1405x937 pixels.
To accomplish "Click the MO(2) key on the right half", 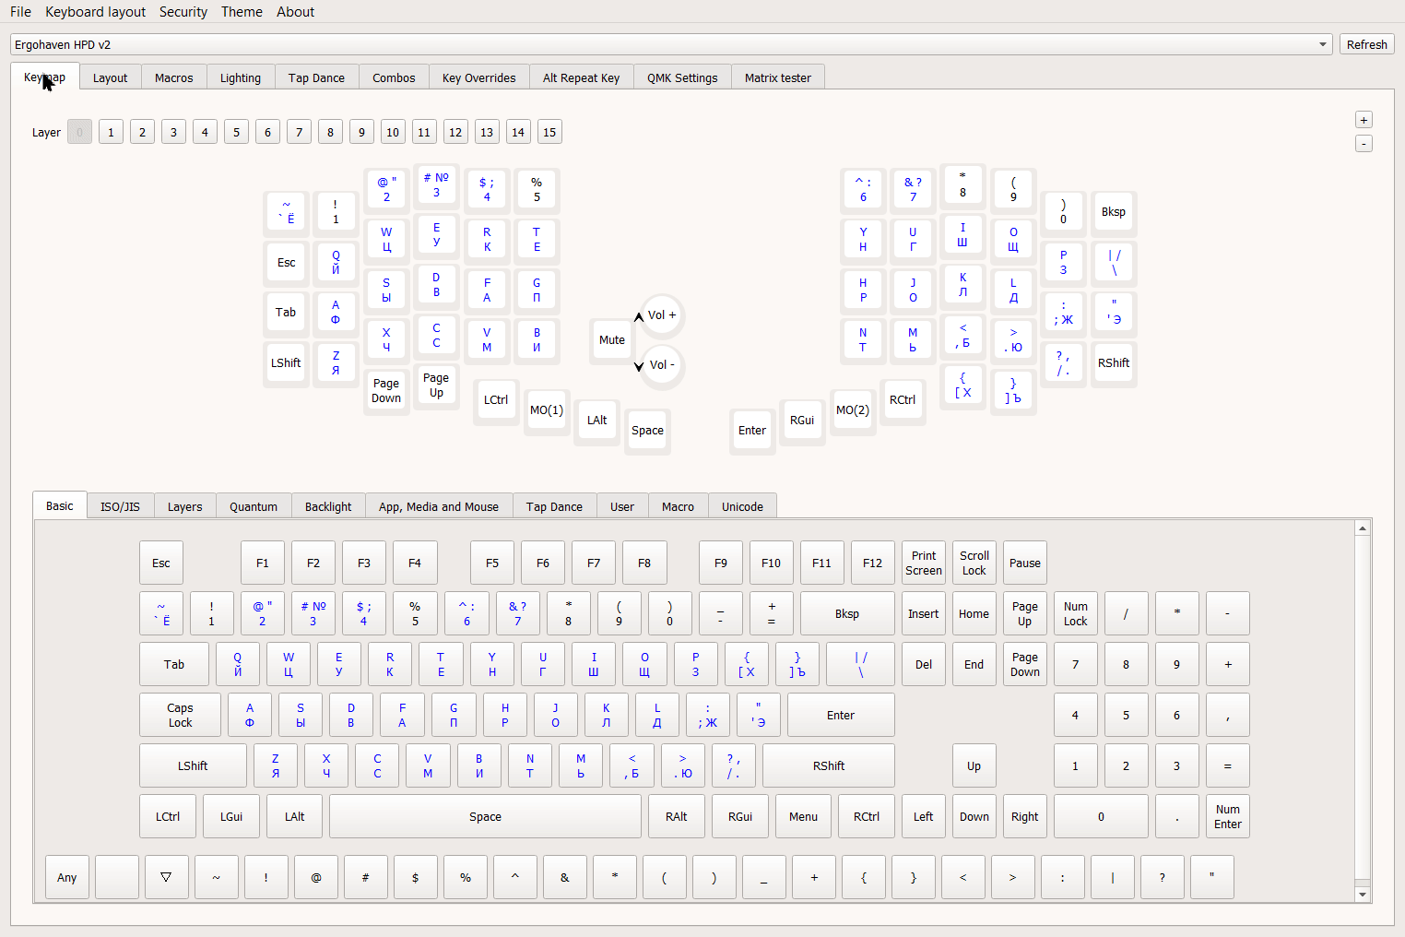I will (x=852, y=410).
